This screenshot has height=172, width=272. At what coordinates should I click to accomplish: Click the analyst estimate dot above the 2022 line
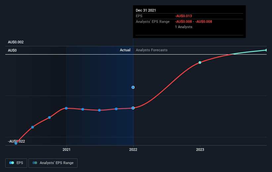point(133,87)
